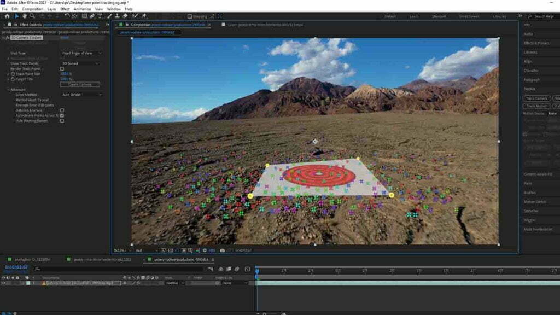Image resolution: width=560 pixels, height=315 pixels.
Task: Select the Zoom magnifier tool
Action: [33, 16]
